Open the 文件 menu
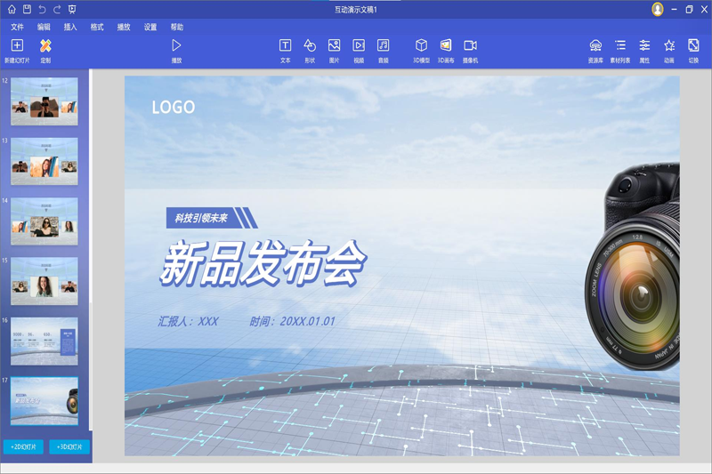 17,27
